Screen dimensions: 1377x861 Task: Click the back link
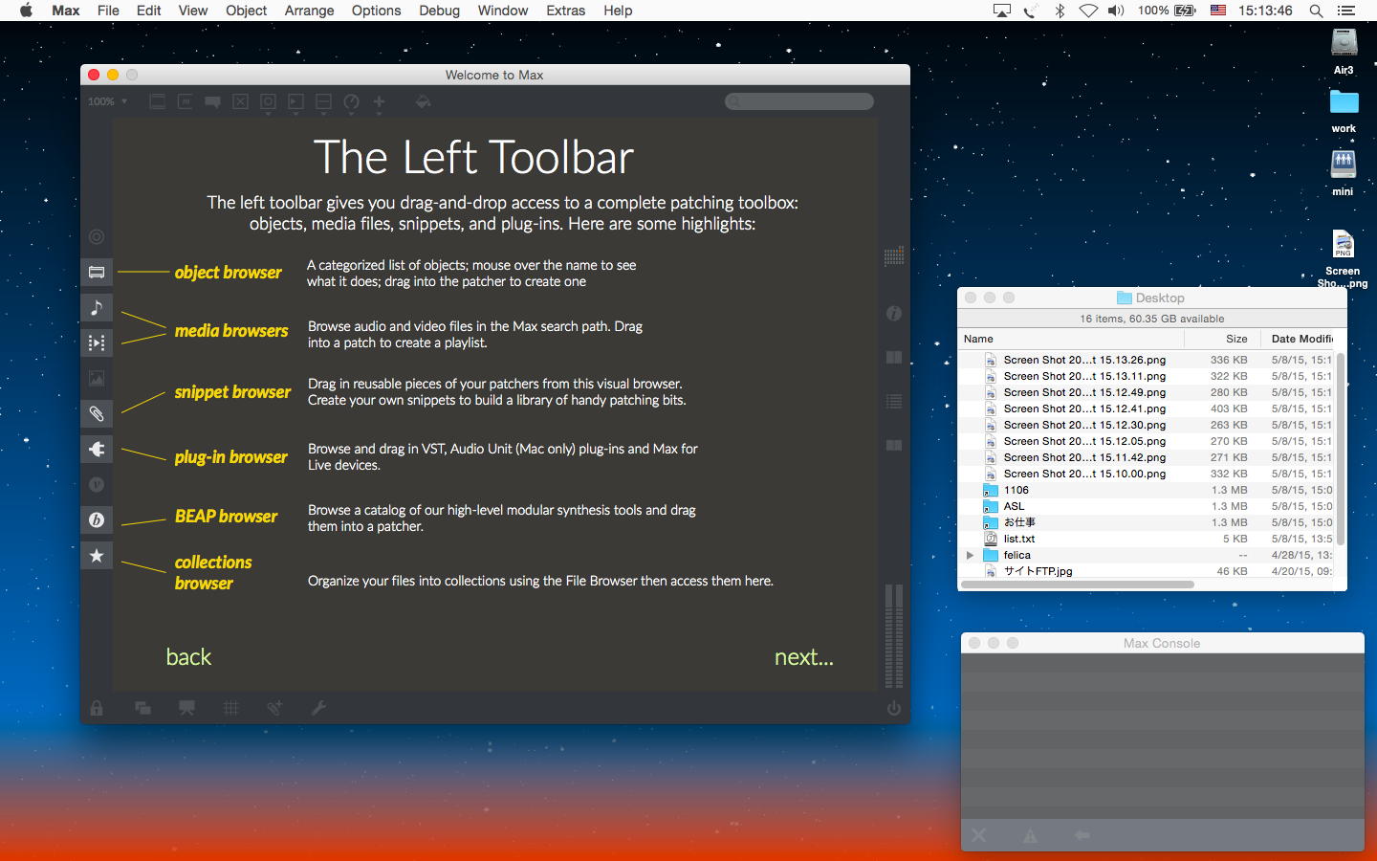click(188, 657)
